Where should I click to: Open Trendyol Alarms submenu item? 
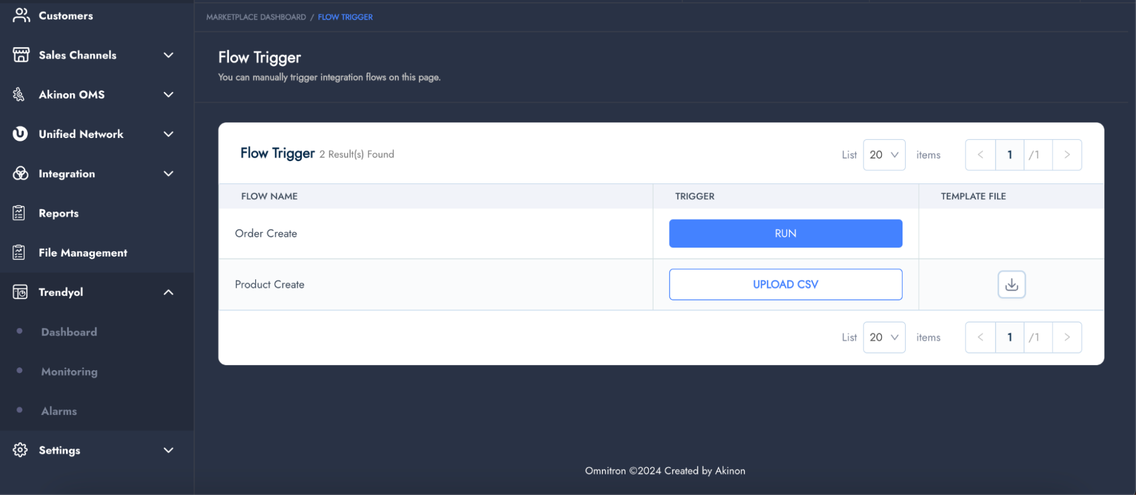59,411
